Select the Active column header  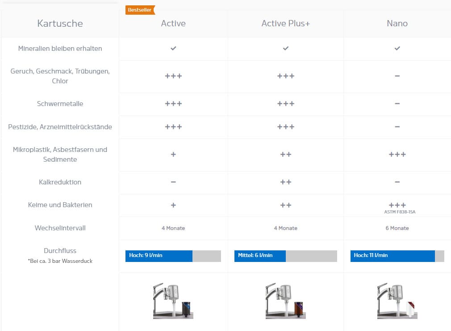tap(173, 24)
